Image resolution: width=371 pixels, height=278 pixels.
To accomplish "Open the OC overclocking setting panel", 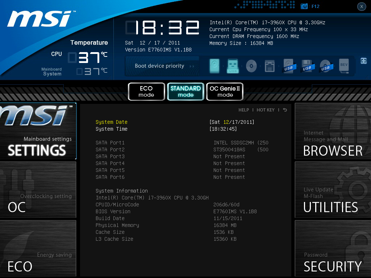I will pyautogui.click(x=38, y=190).
